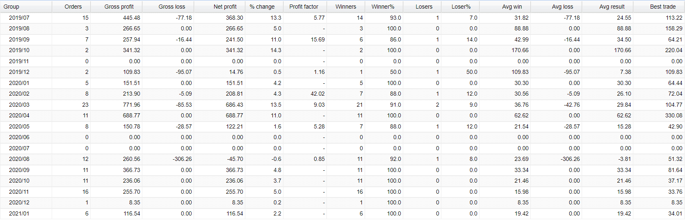This screenshot has height=220, width=685.
Task: Click avg loss value -95.07
Action: click(x=572, y=72)
